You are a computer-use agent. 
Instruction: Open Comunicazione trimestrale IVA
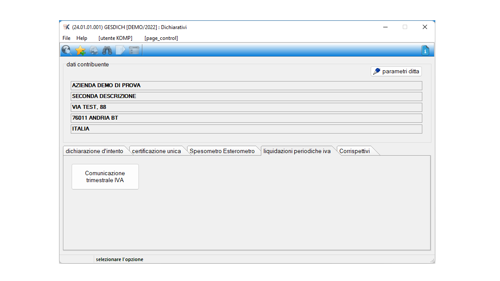pos(105,177)
